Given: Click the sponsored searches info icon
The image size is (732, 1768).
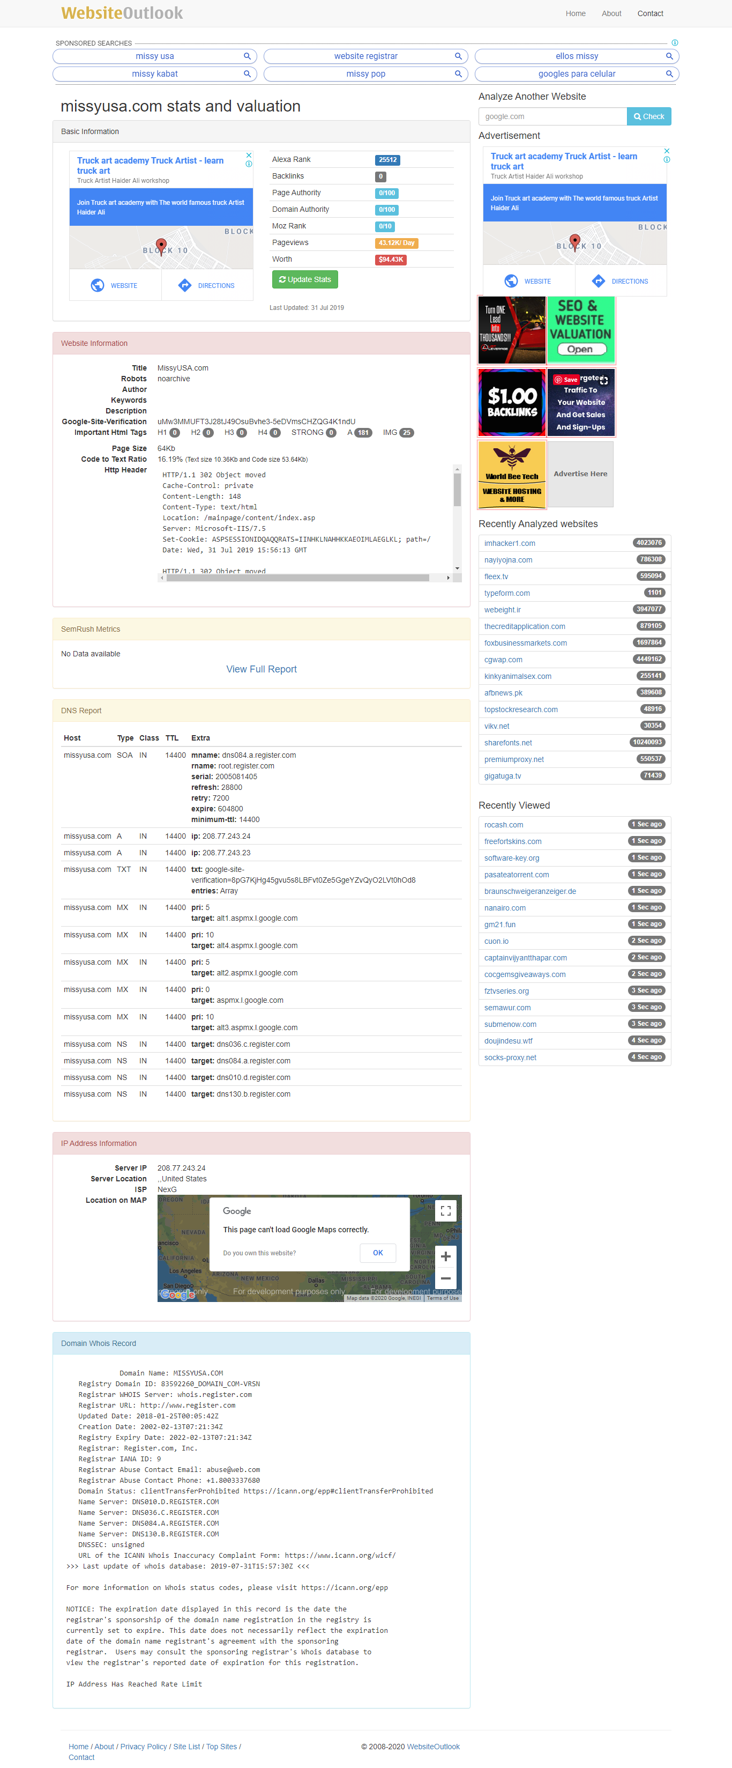Looking at the screenshot, I should tap(675, 42).
